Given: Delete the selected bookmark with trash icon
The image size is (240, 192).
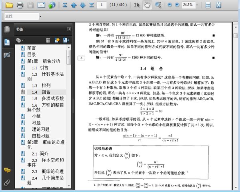Looking at the screenshot, I should [x=48, y=40].
